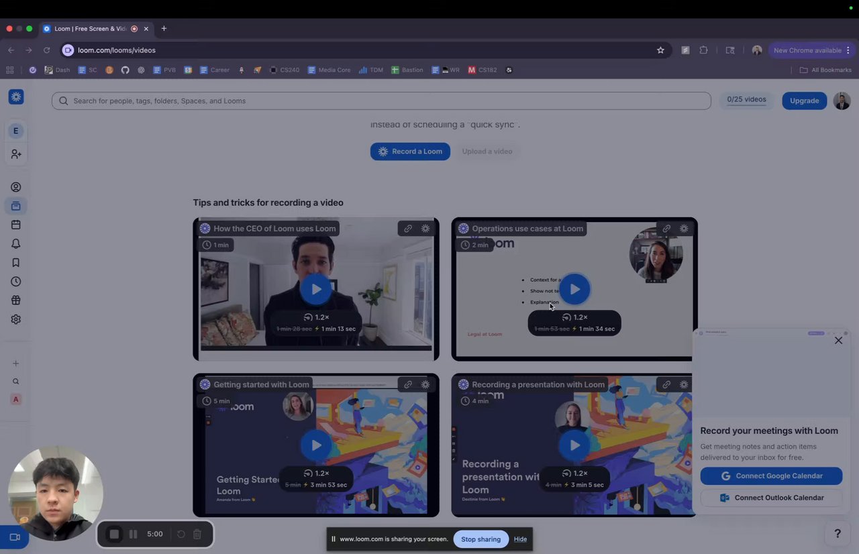Open the Meetings calendar icon in sidebar
The height and width of the screenshot is (554, 859).
tap(16, 225)
